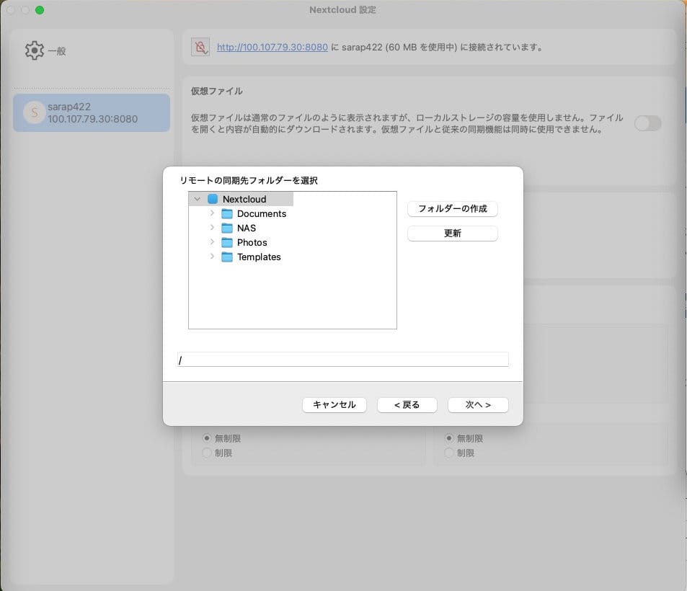
Task: Select right 無制限 radio button
Action: pos(449,438)
